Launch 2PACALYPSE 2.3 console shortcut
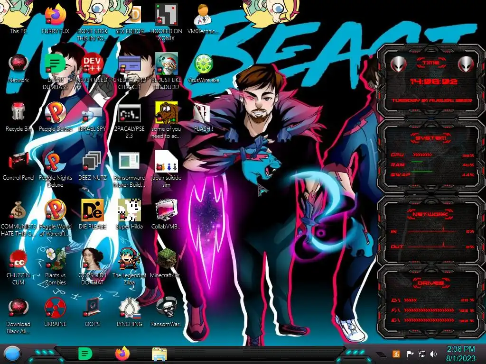486x364 pixels. click(130, 120)
